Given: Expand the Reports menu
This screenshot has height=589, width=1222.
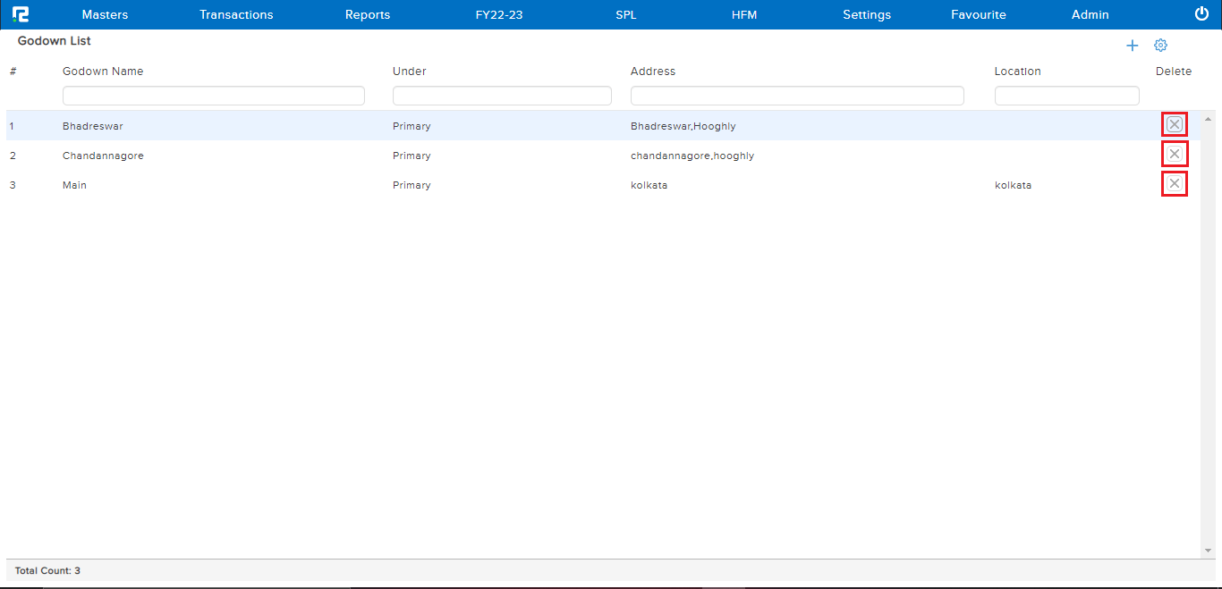Looking at the screenshot, I should click(368, 15).
